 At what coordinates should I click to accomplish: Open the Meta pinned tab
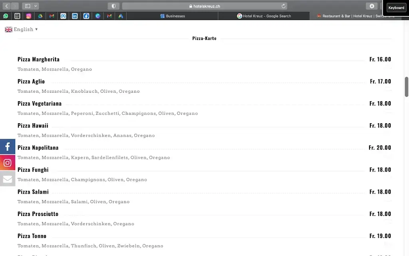coord(63,16)
